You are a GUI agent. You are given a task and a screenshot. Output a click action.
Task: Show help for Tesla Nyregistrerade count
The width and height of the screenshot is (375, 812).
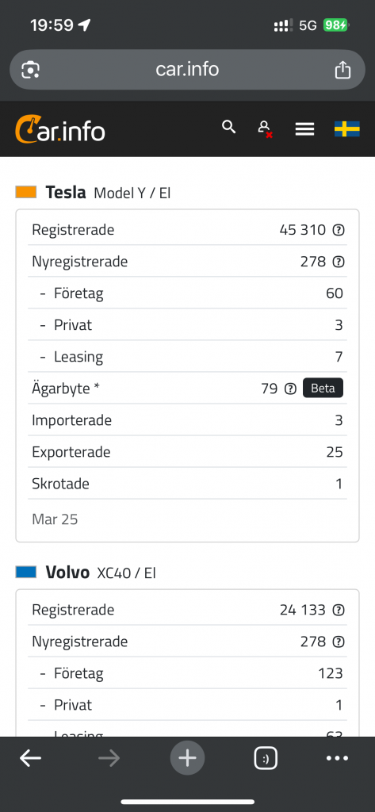pos(339,262)
